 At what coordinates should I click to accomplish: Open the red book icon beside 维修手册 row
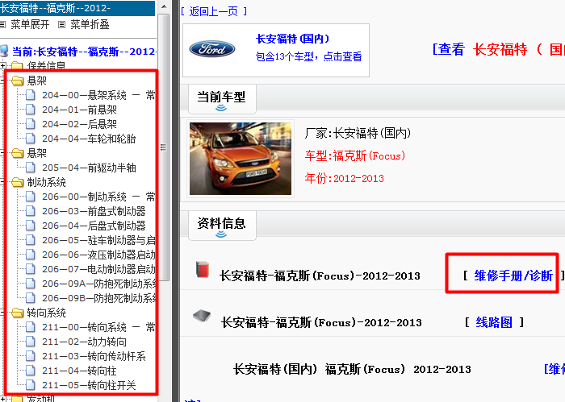[x=203, y=269]
